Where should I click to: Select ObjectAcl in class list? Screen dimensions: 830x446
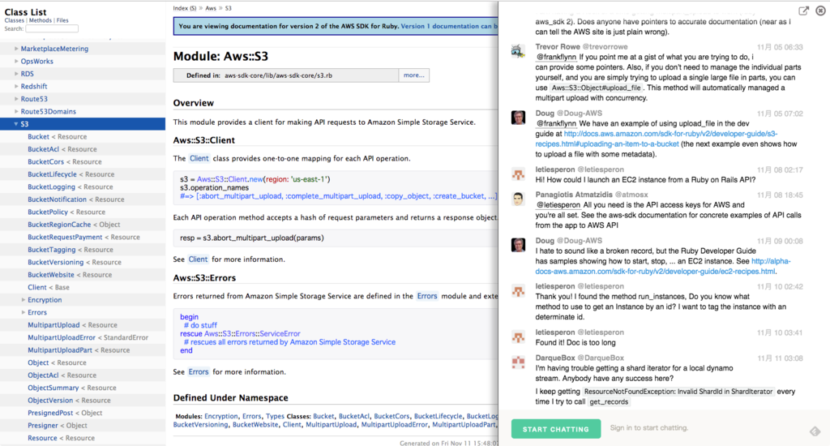click(43, 375)
